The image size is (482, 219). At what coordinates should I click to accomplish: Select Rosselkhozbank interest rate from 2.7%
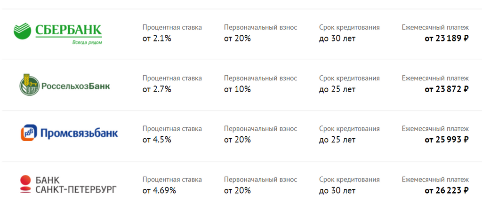157,89
